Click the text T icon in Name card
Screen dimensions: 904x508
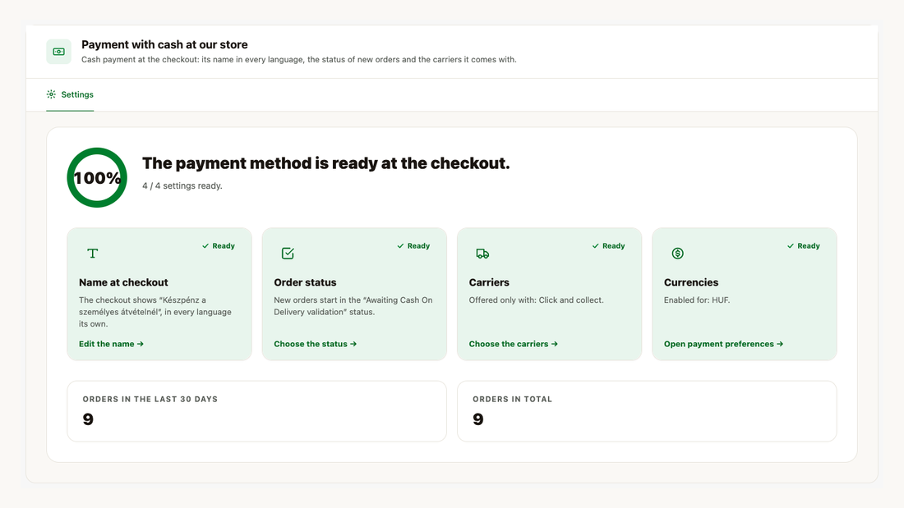tap(92, 254)
